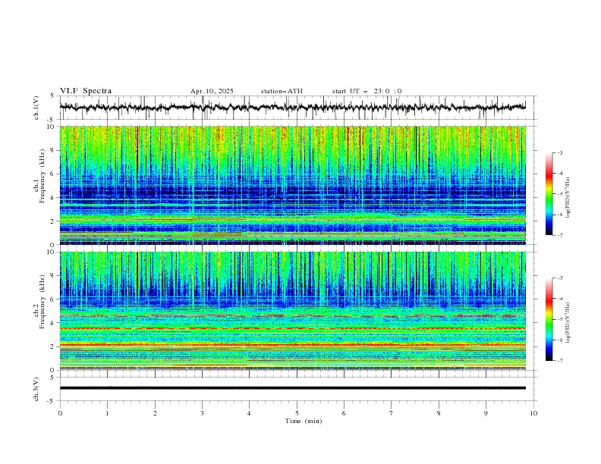Click the 'Time (min)' axis title
Image resolution: width=601 pixels, height=464 pixels.
click(304, 421)
